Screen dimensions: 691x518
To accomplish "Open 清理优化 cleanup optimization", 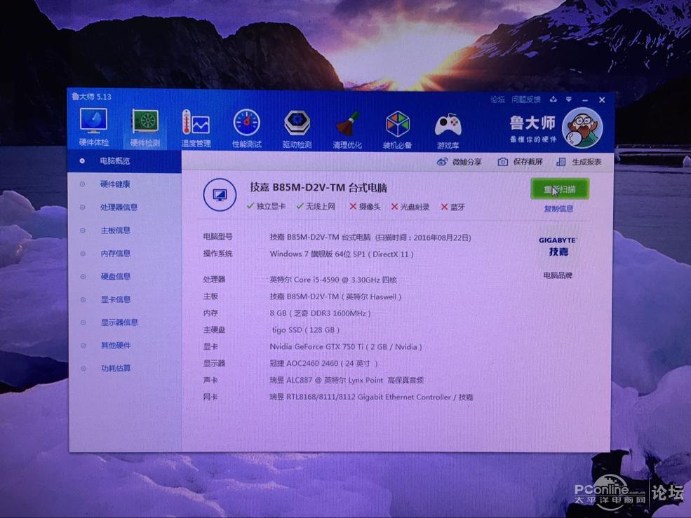I will coord(347,130).
